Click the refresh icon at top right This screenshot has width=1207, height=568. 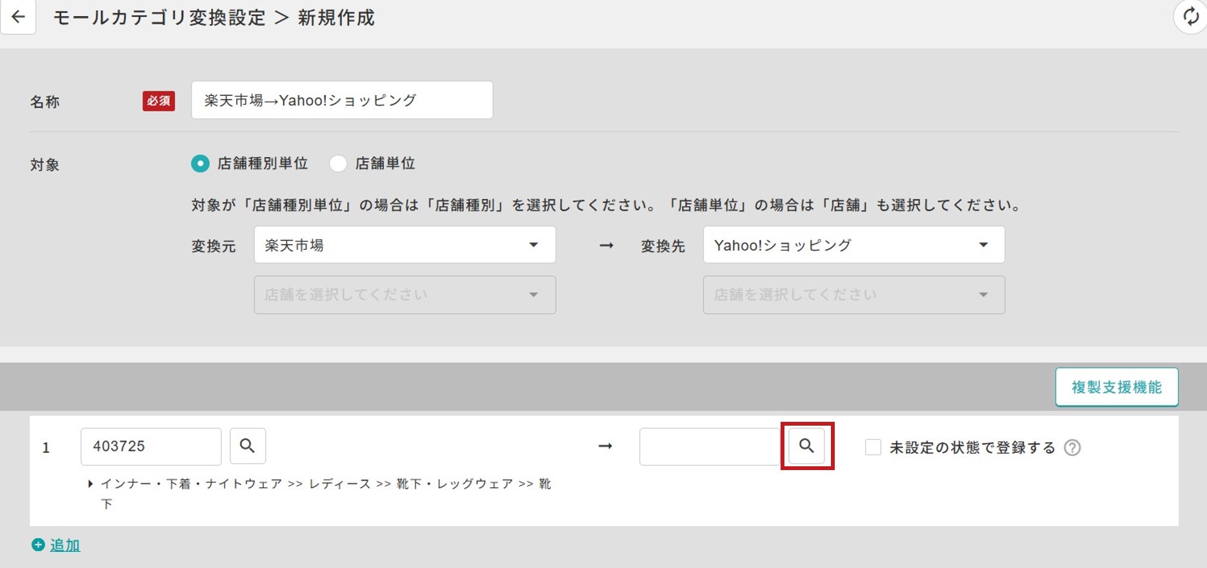pos(1190,16)
